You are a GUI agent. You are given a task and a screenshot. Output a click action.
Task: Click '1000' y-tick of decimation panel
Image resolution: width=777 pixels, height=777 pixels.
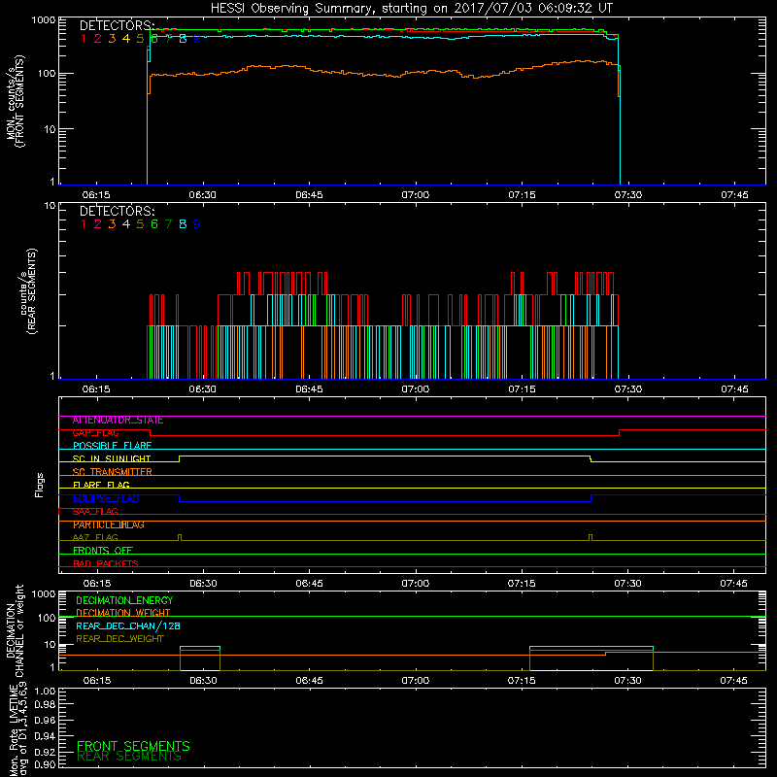click(44, 593)
